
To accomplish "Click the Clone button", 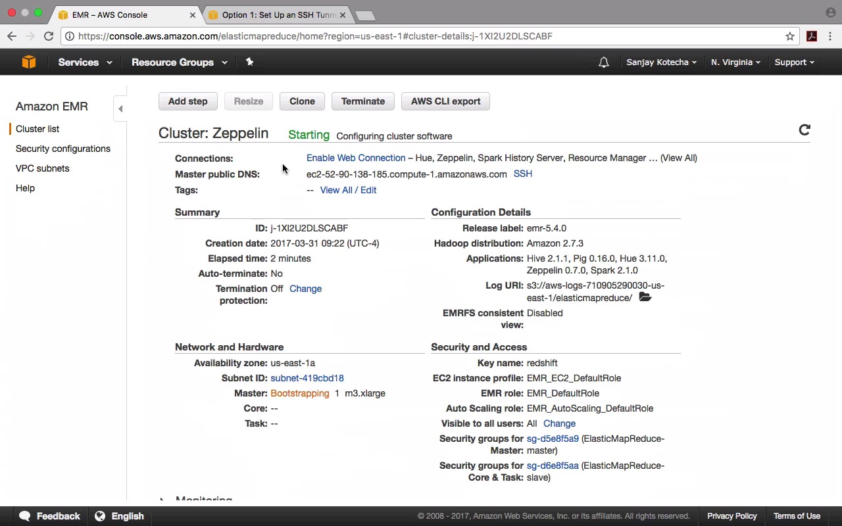I will coord(302,101).
